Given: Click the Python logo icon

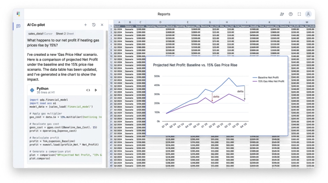Looking at the screenshot, I should coord(32,90).
